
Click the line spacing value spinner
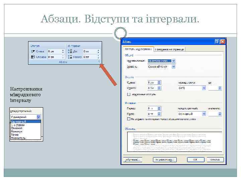(x=220, y=114)
